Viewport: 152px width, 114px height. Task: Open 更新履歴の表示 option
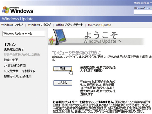(14, 49)
